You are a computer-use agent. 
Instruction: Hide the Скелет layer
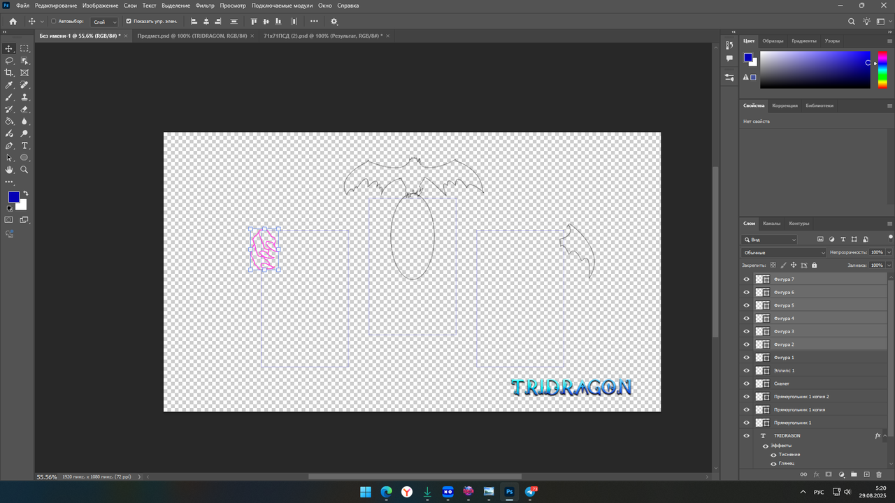(x=746, y=384)
